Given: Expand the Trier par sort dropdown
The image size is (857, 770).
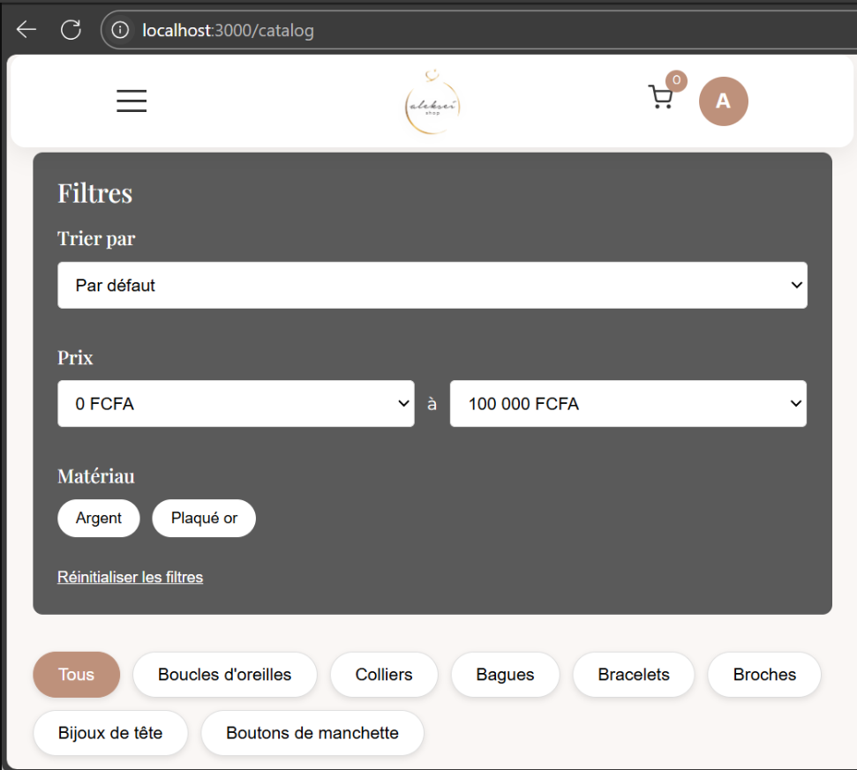Looking at the screenshot, I should [432, 286].
